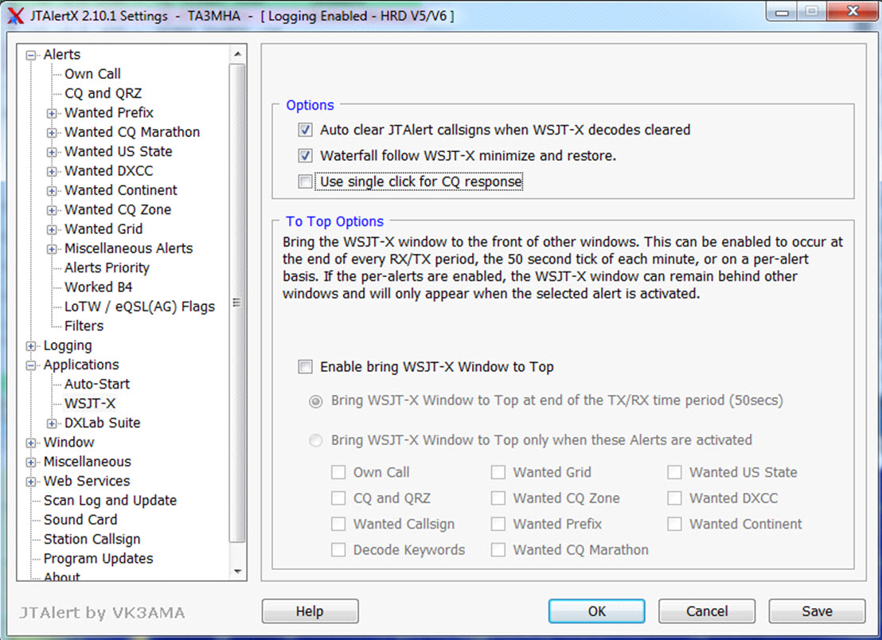
Task: Click the Save button
Action: click(x=818, y=611)
